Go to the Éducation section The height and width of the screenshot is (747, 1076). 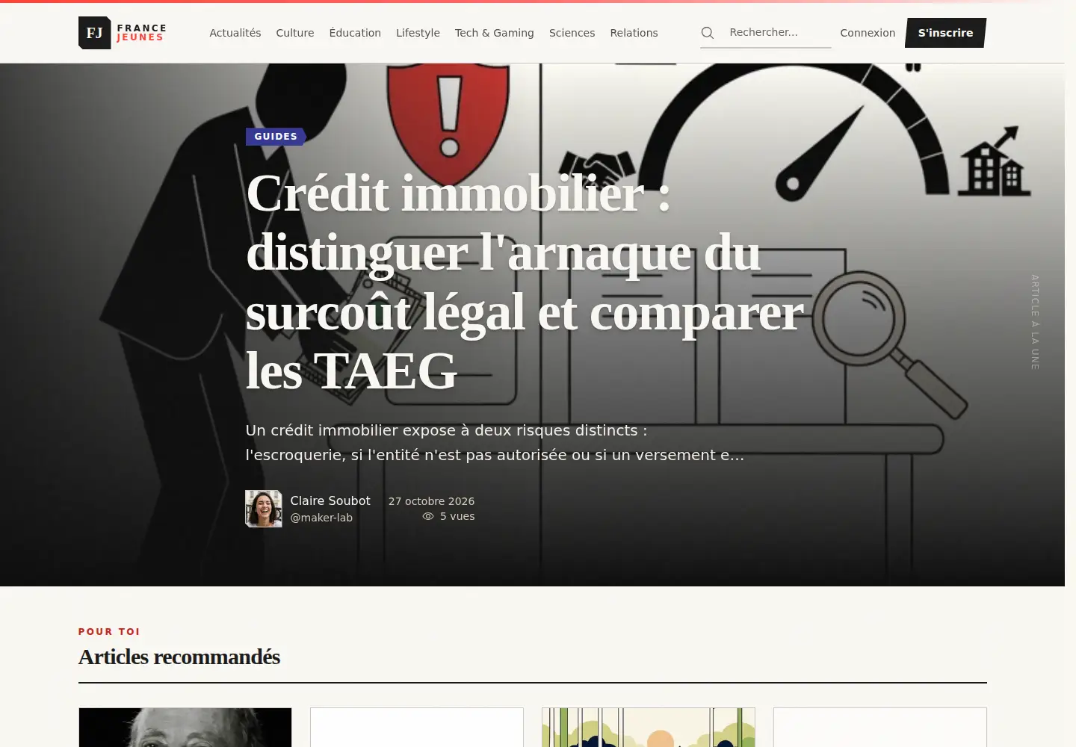(x=355, y=33)
